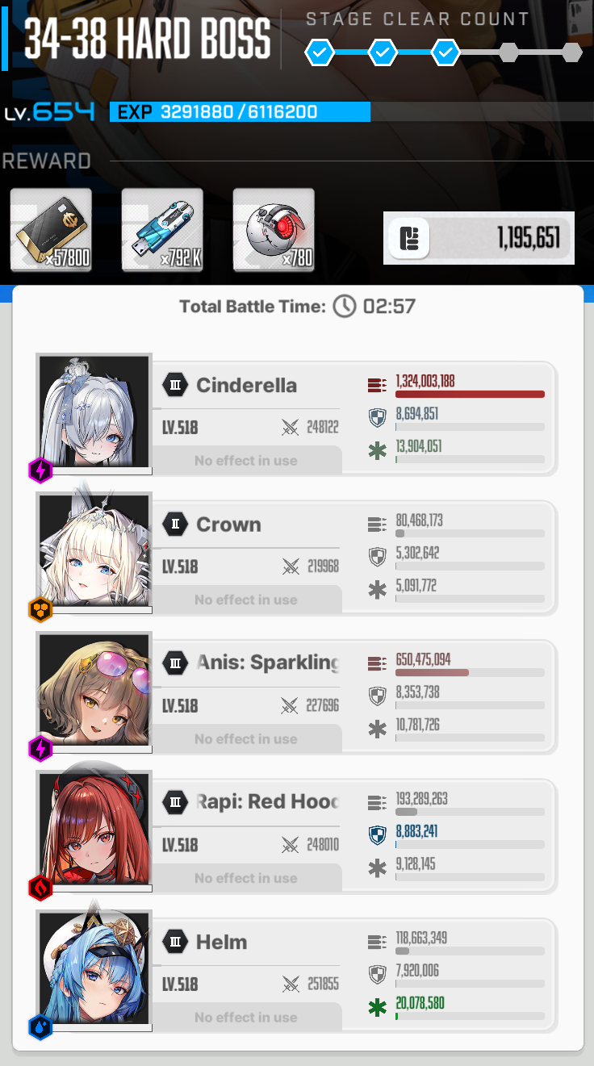Viewport: 594px width, 1066px height.
Task: Open the combat power 1,195,651 panel
Action: 479,238
